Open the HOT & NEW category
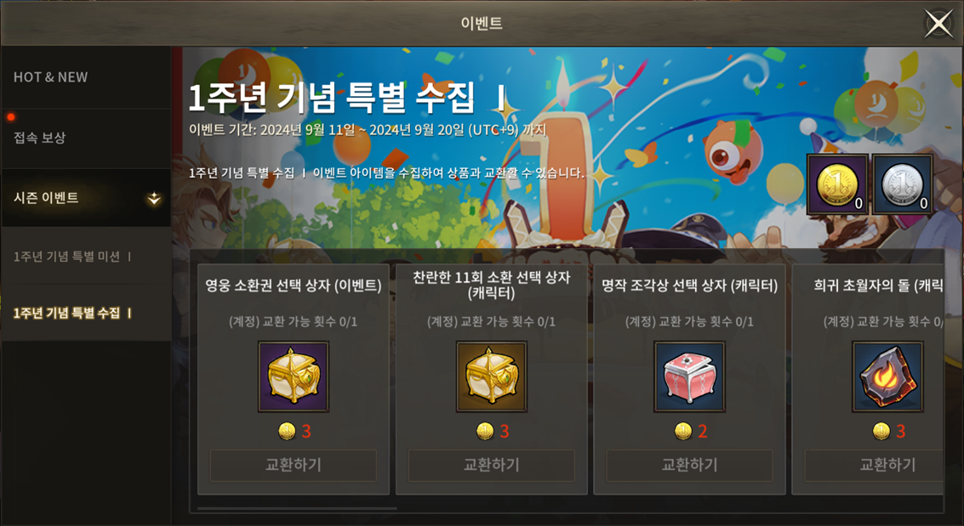The image size is (964, 526). coord(86,77)
